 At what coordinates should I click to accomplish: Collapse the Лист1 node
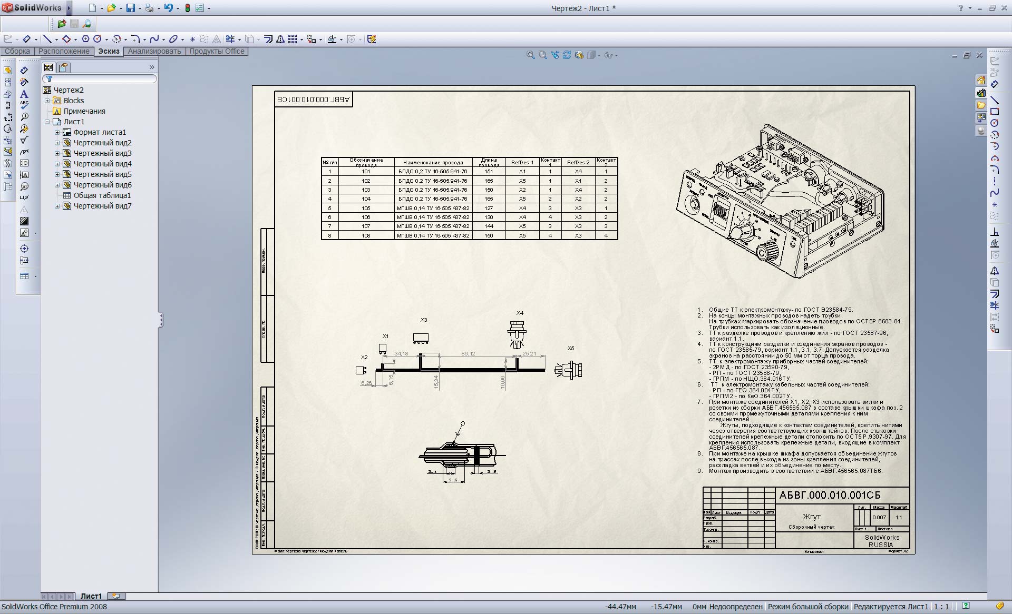pos(47,122)
